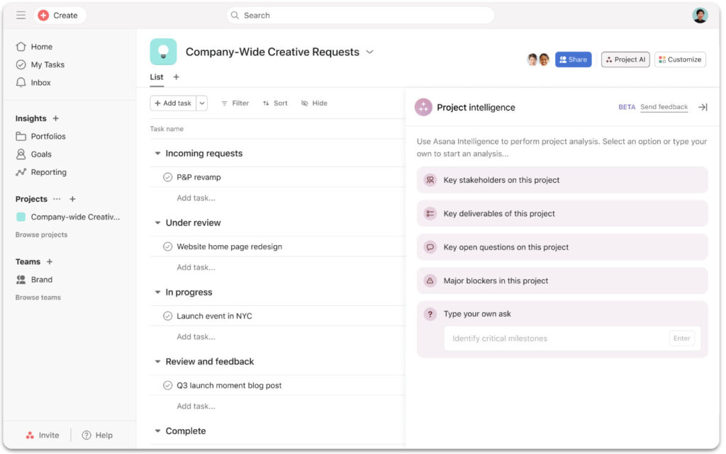The height and width of the screenshot is (454, 726).
Task: Collapse the 'Incoming requests' section
Action: coord(157,153)
